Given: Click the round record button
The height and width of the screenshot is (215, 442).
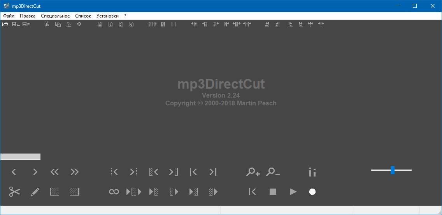Looking at the screenshot, I should (312, 192).
